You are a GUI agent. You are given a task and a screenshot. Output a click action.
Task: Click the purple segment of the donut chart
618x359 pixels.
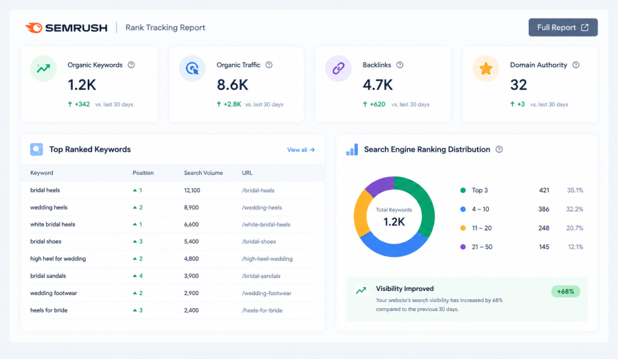pyautogui.click(x=382, y=185)
